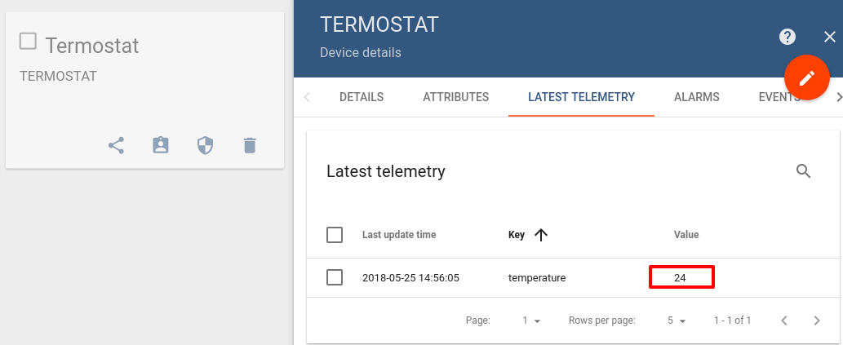Open the Rows per page dropdown
The height and width of the screenshot is (345, 843).
677,321
